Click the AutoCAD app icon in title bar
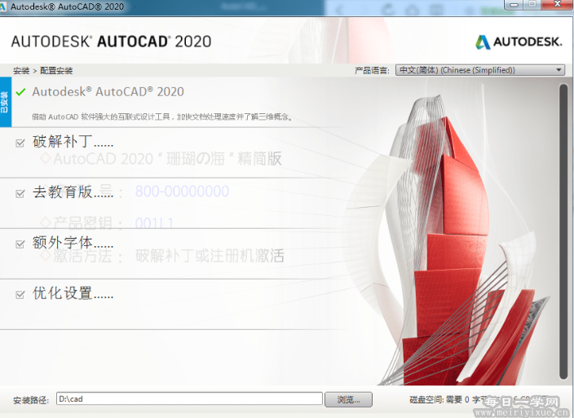574x418 pixels. pos(3,7)
